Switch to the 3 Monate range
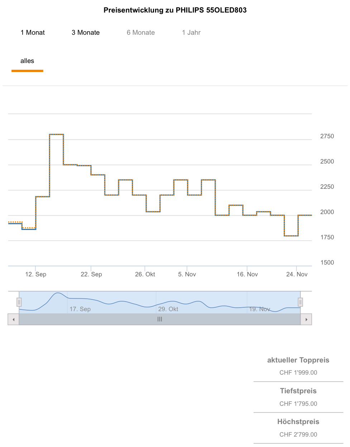Image resolution: width=350 pixels, height=447 pixels. click(86, 33)
